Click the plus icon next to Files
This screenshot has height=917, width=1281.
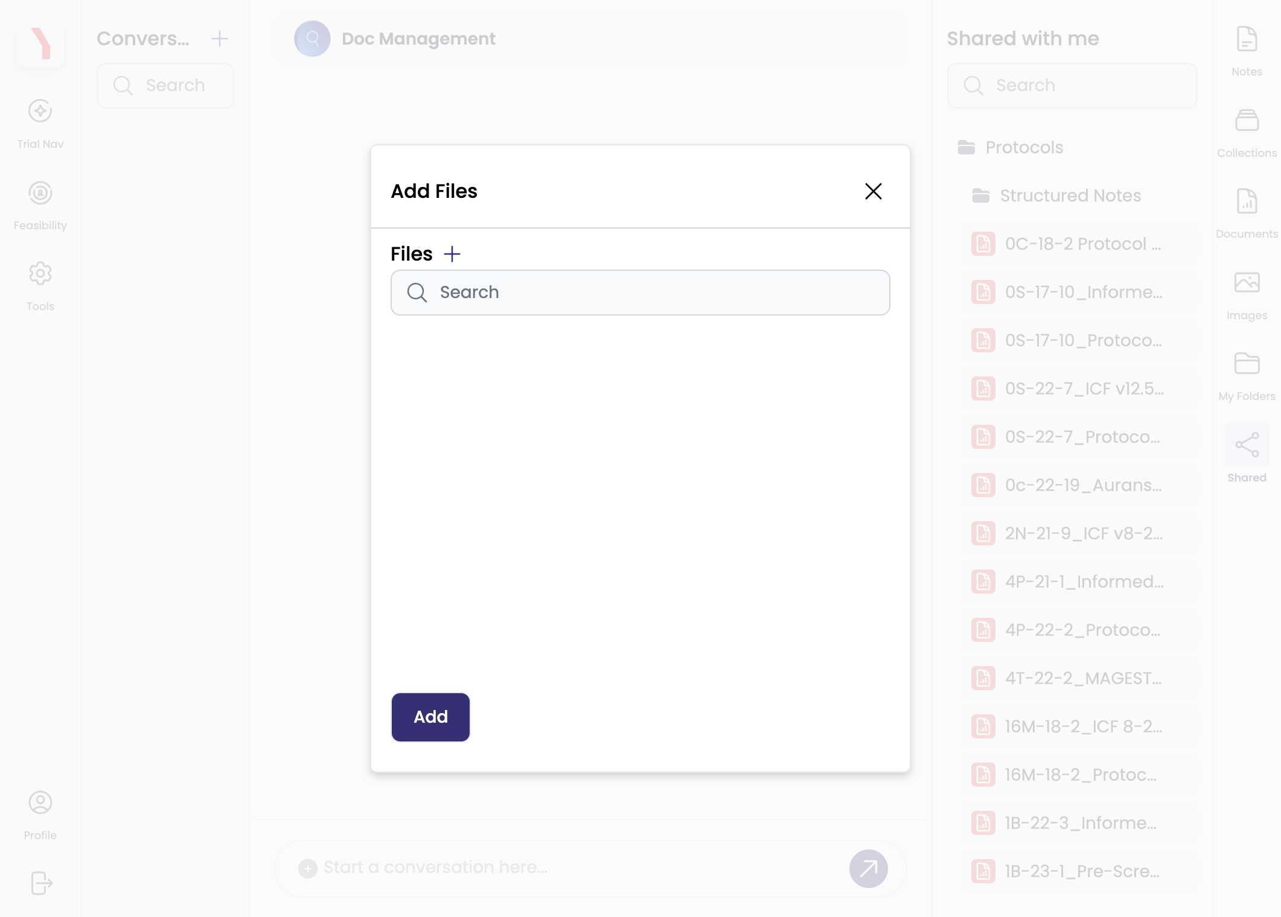coord(452,254)
